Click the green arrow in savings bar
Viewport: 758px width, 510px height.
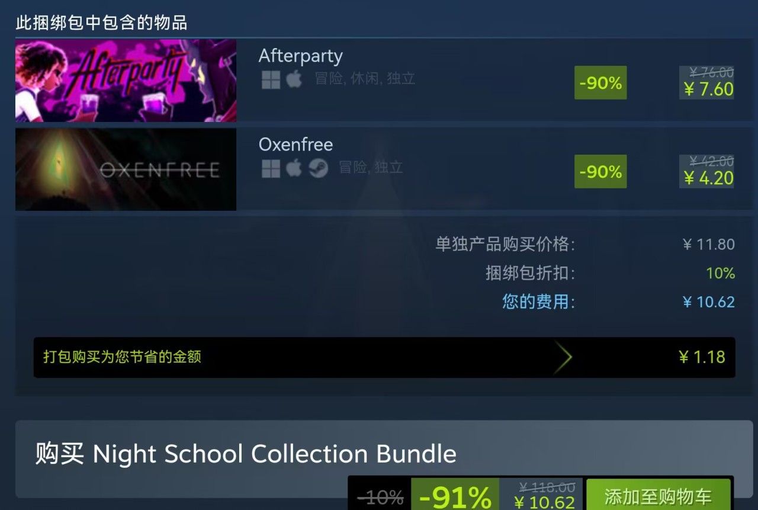563,357
